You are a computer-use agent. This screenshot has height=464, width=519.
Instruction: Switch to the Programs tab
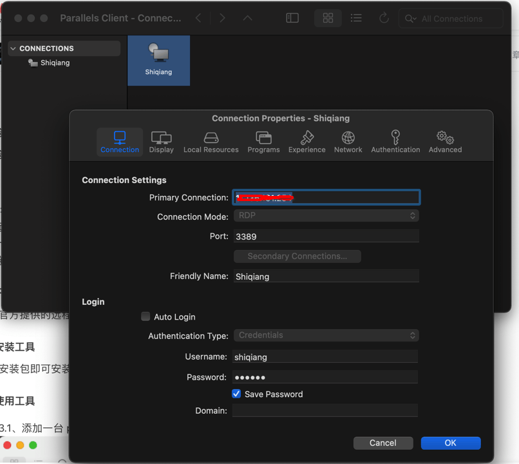click(x=263, y=142)
